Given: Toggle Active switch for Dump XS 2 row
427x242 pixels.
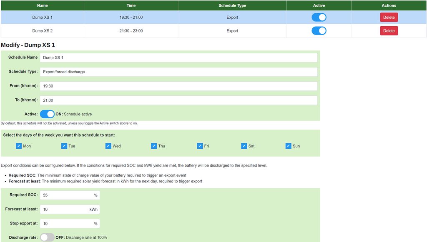Looking at the screenshot, I should click(x=319, y=31).
